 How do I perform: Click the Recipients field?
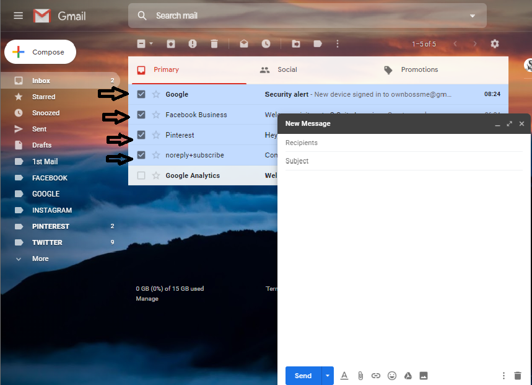tap(404, 143)
